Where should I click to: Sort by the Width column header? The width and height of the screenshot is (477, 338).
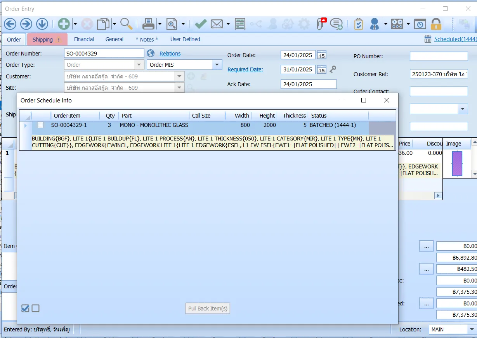(239, 116)
